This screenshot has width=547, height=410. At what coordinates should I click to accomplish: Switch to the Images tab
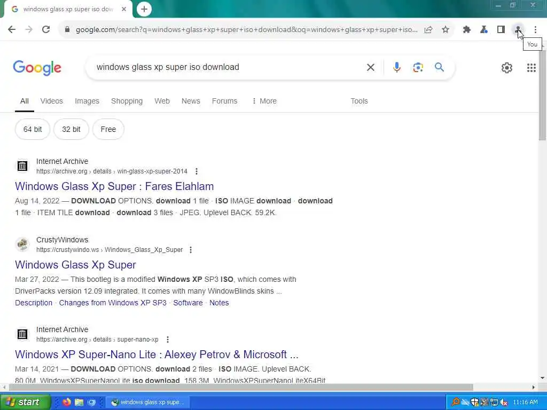[87, 101]
